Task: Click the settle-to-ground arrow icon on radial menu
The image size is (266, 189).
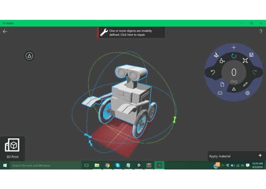Action: coord(216,55)
